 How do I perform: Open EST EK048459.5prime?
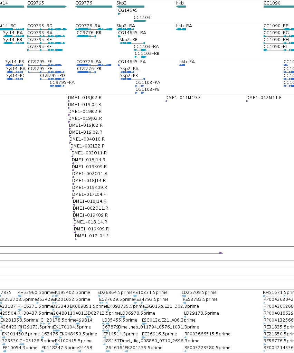[x=78, y=334]
